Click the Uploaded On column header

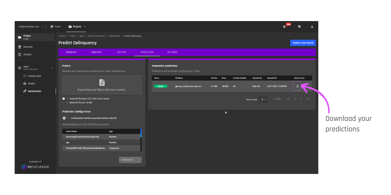coord(272,78)
